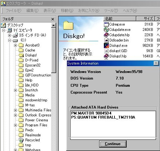
Task: Click the 31KB size of Cdreg.exe
Action: coord(149,24)
